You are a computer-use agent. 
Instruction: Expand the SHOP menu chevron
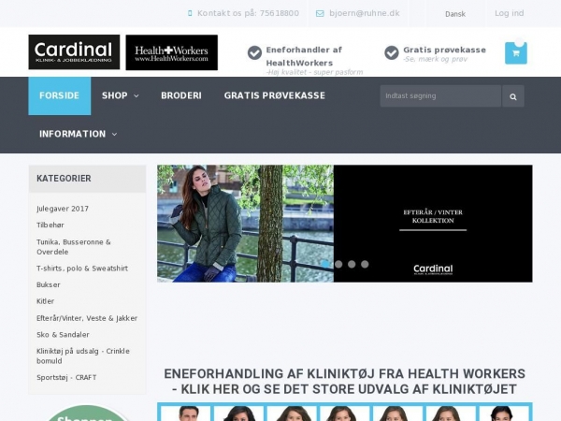(x=137, y=95)
